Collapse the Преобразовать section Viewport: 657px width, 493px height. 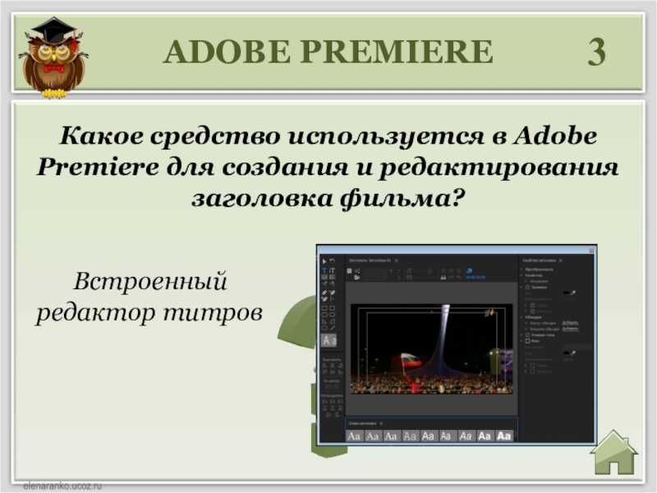521,270
